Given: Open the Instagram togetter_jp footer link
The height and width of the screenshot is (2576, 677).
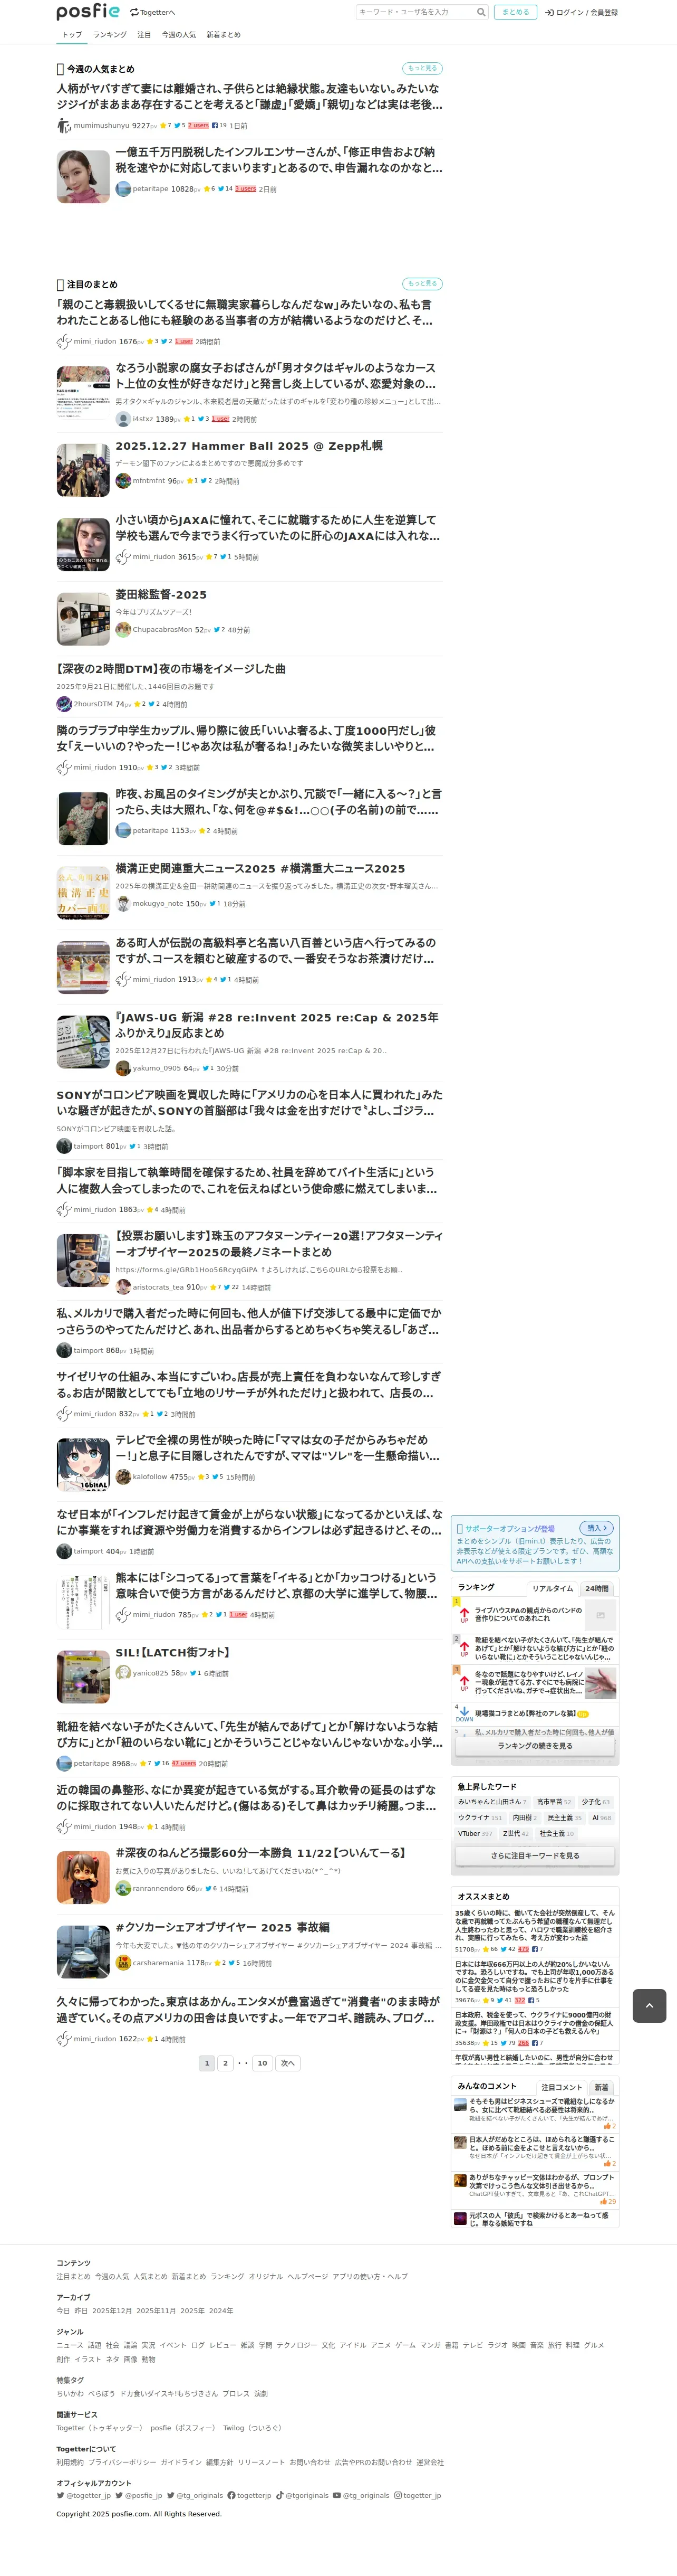Looking at the screenshot, I should [418, 2495].
